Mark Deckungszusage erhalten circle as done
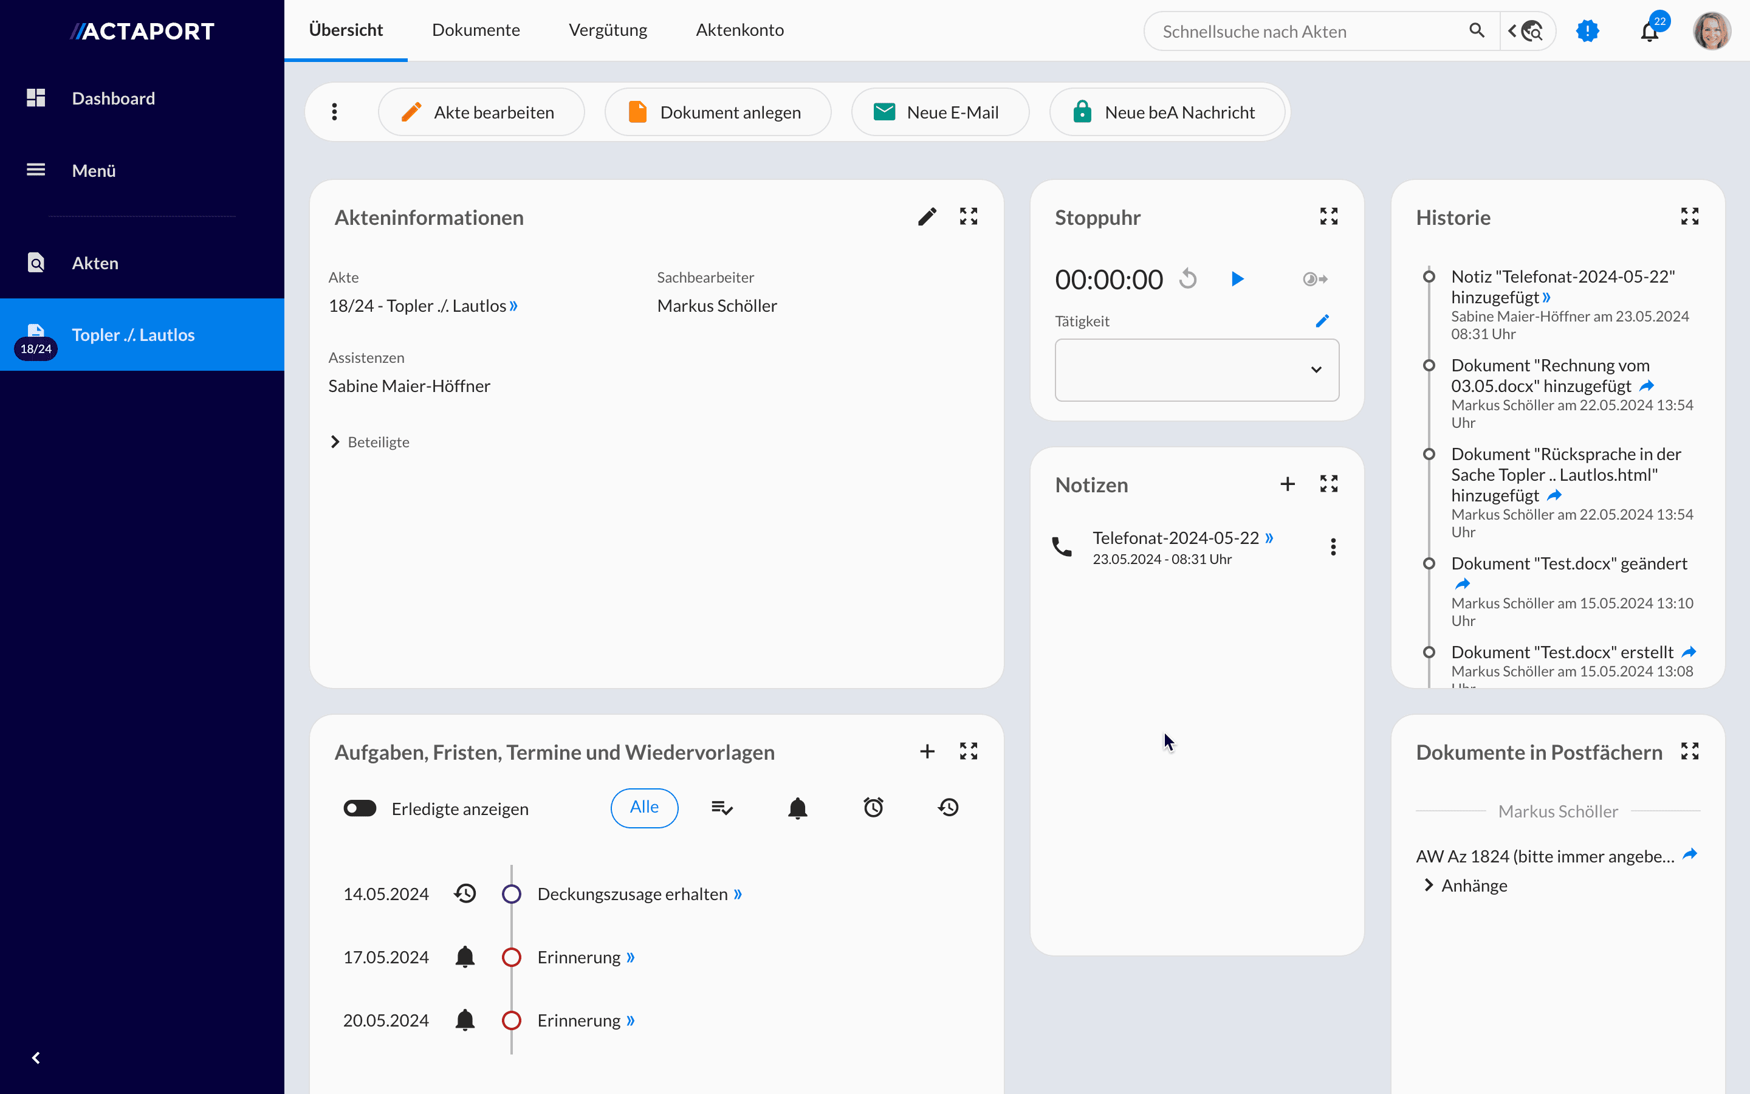Viewport: 1750px width, 1094px height. (x=511, y=893)
